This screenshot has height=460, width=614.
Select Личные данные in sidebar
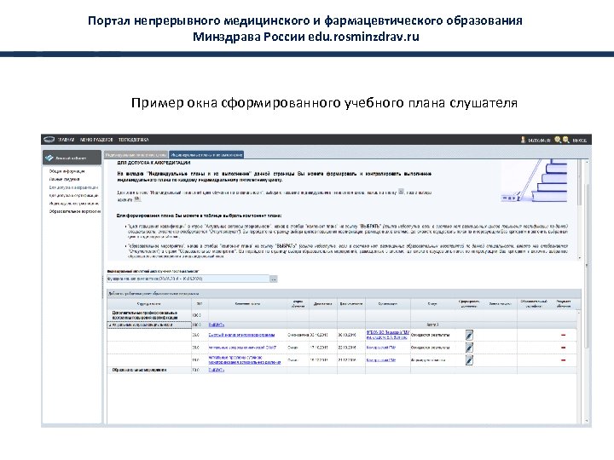(64, 179)
